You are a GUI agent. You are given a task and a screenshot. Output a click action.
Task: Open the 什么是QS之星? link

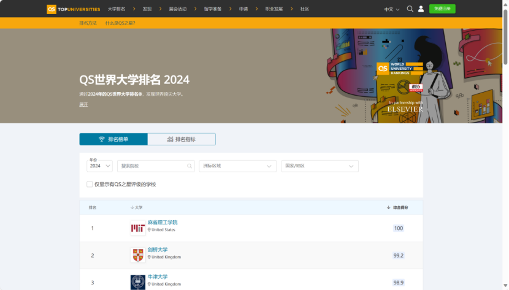click(x=120, y=23)
